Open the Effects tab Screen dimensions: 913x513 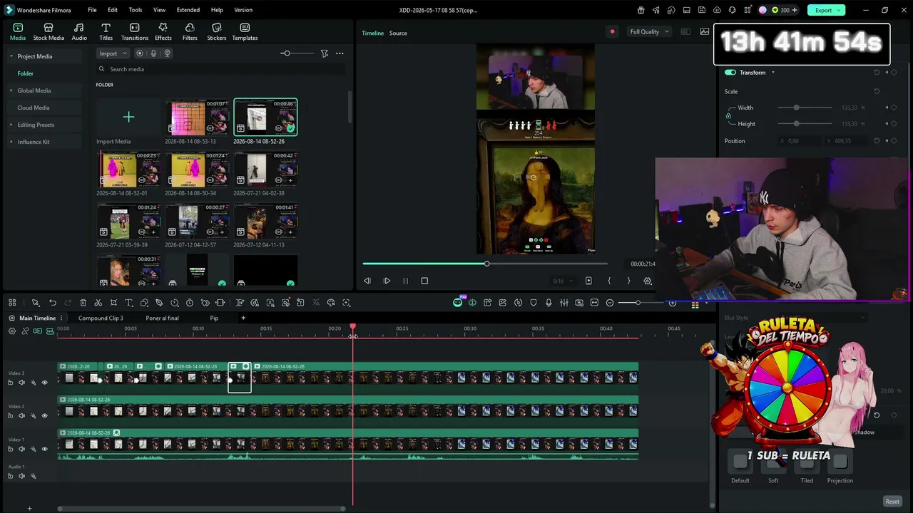(163, 32)
